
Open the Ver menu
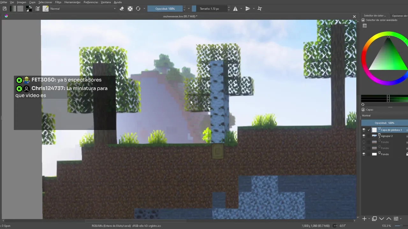(12, 2)
